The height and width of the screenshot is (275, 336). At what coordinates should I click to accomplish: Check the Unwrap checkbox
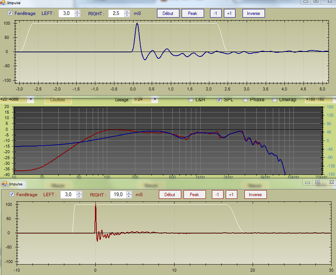coord(275,100)
